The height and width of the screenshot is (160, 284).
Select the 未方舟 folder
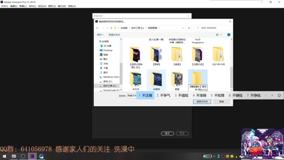tap(136, 81)
